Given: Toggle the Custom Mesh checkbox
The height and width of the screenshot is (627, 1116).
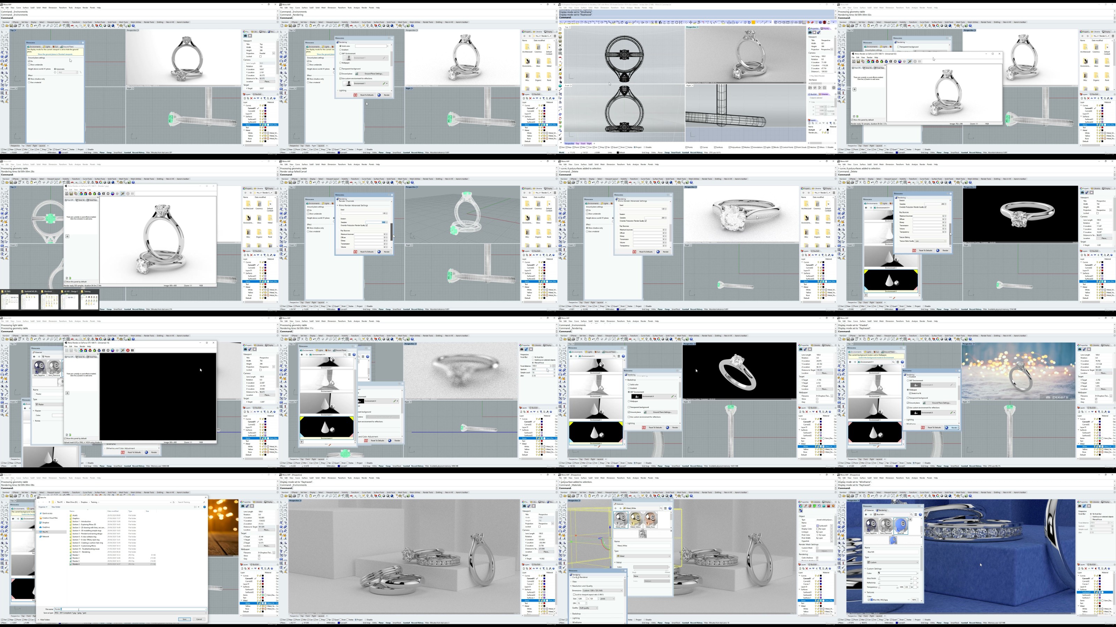Looking at the screenshot, I should point(817,548).
